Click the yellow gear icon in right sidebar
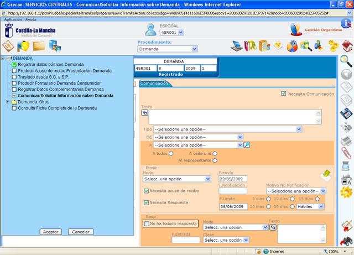 (346, 192)
